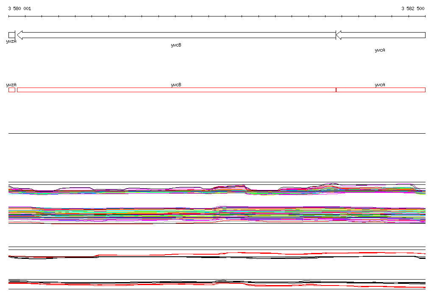Select the long red yvcB segment box
Screen dimensions: 434x302
click(x=177, y=90)
